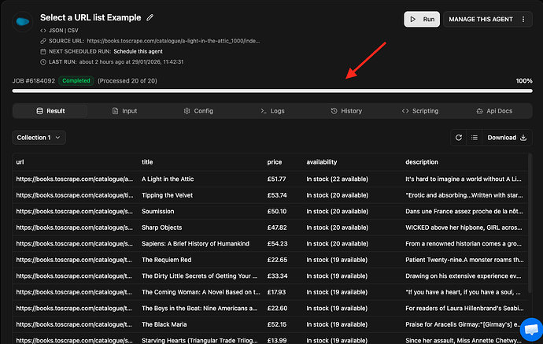This screenshot has height=344, width=543.
Task: Select title cell 'Sharp Objects'
Action: [x=162, y=227]
